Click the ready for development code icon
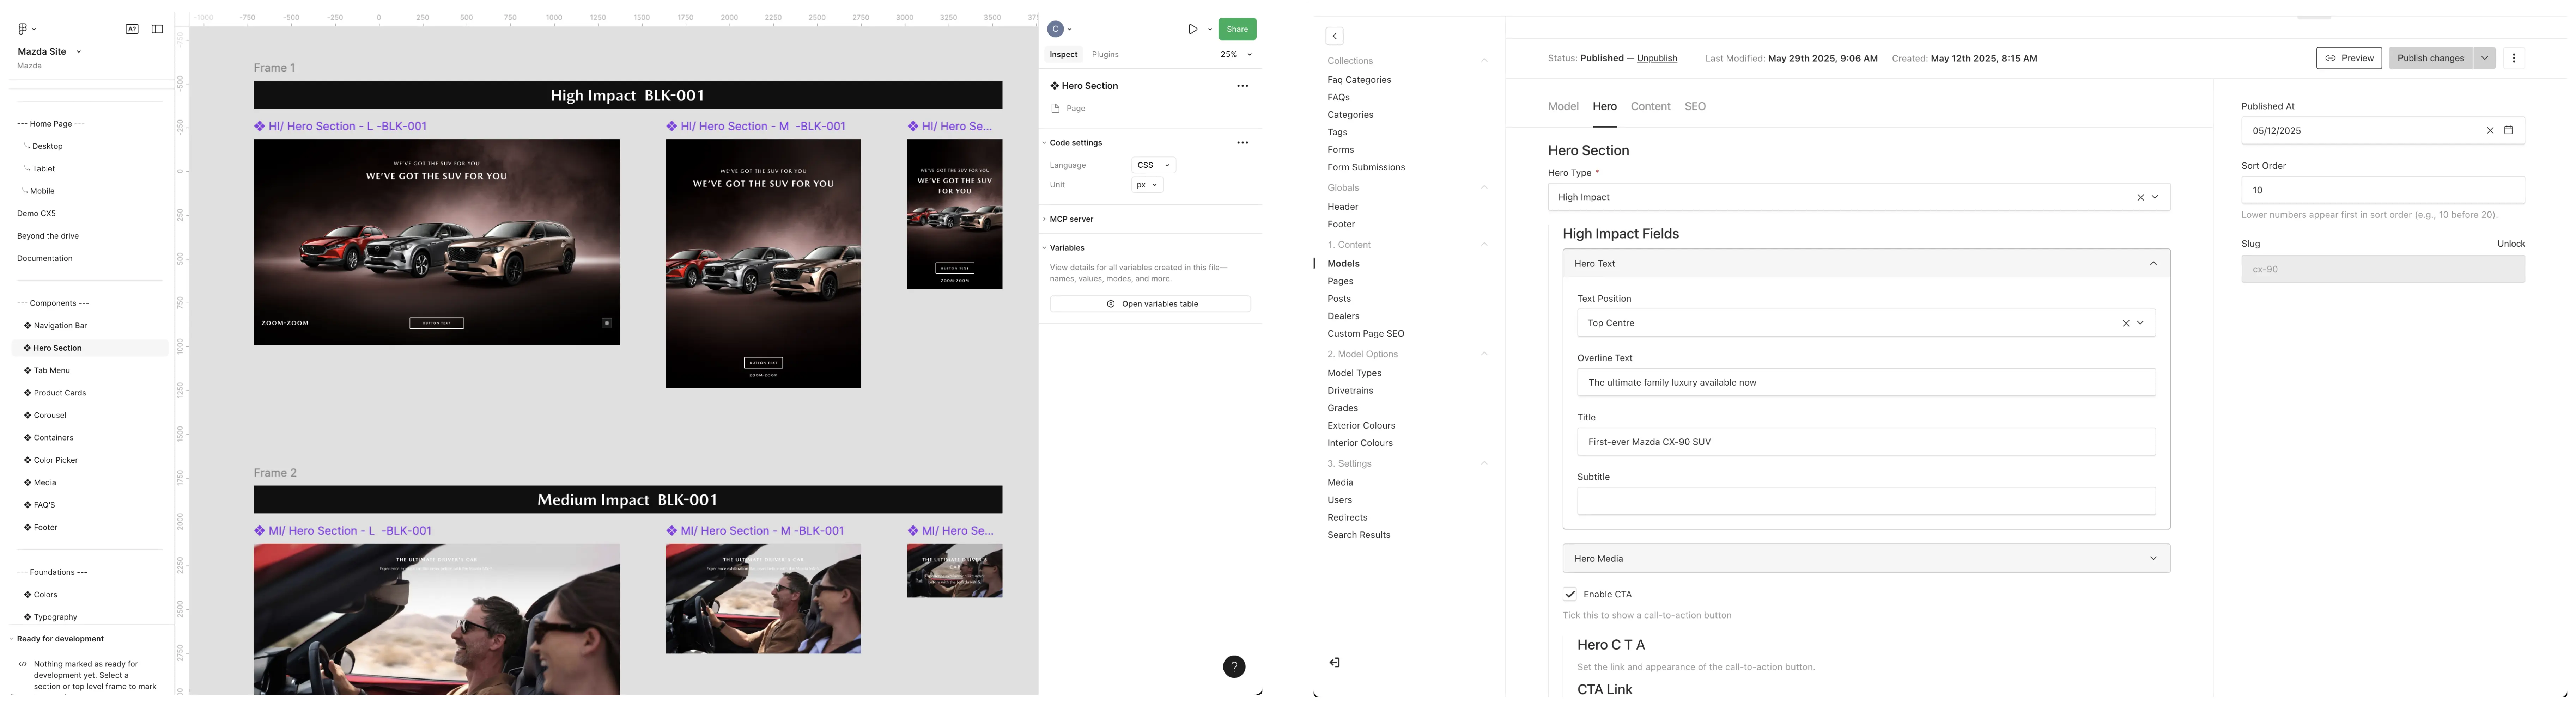 point(23,664)
